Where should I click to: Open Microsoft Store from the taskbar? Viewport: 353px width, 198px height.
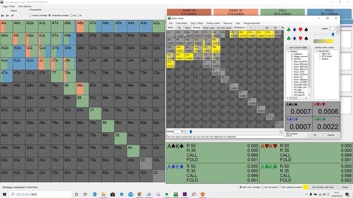[x=113, y=194]
